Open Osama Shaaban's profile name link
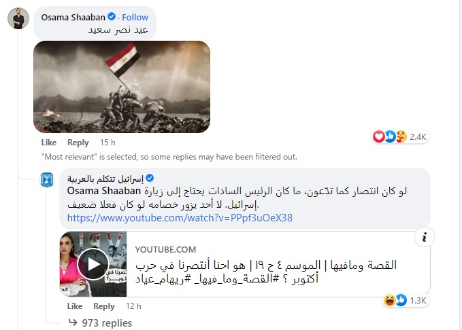The image size is (462, 330). tap(73, 18)
